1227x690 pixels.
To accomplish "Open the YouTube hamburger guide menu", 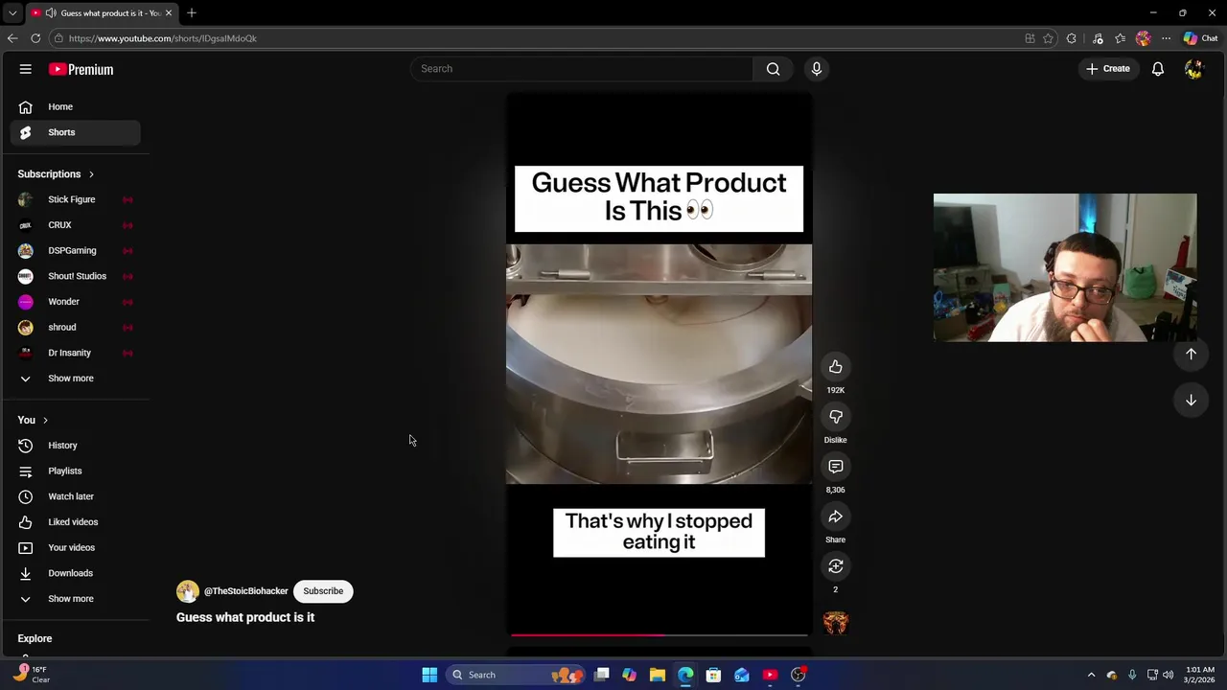I will (26, 69).
